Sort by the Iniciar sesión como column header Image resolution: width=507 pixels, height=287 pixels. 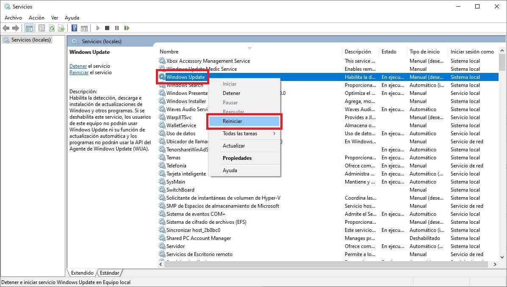(473, 51)
